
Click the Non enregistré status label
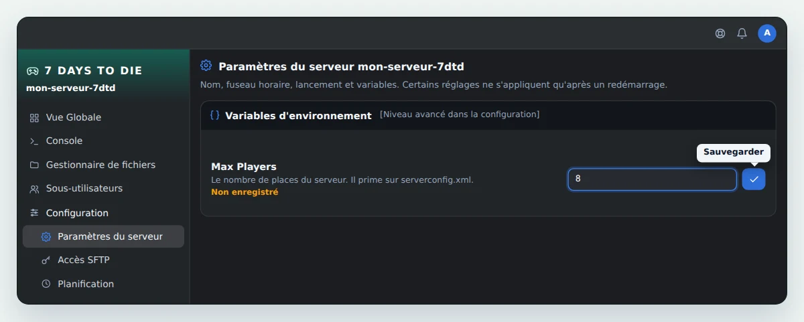[245, 192]
